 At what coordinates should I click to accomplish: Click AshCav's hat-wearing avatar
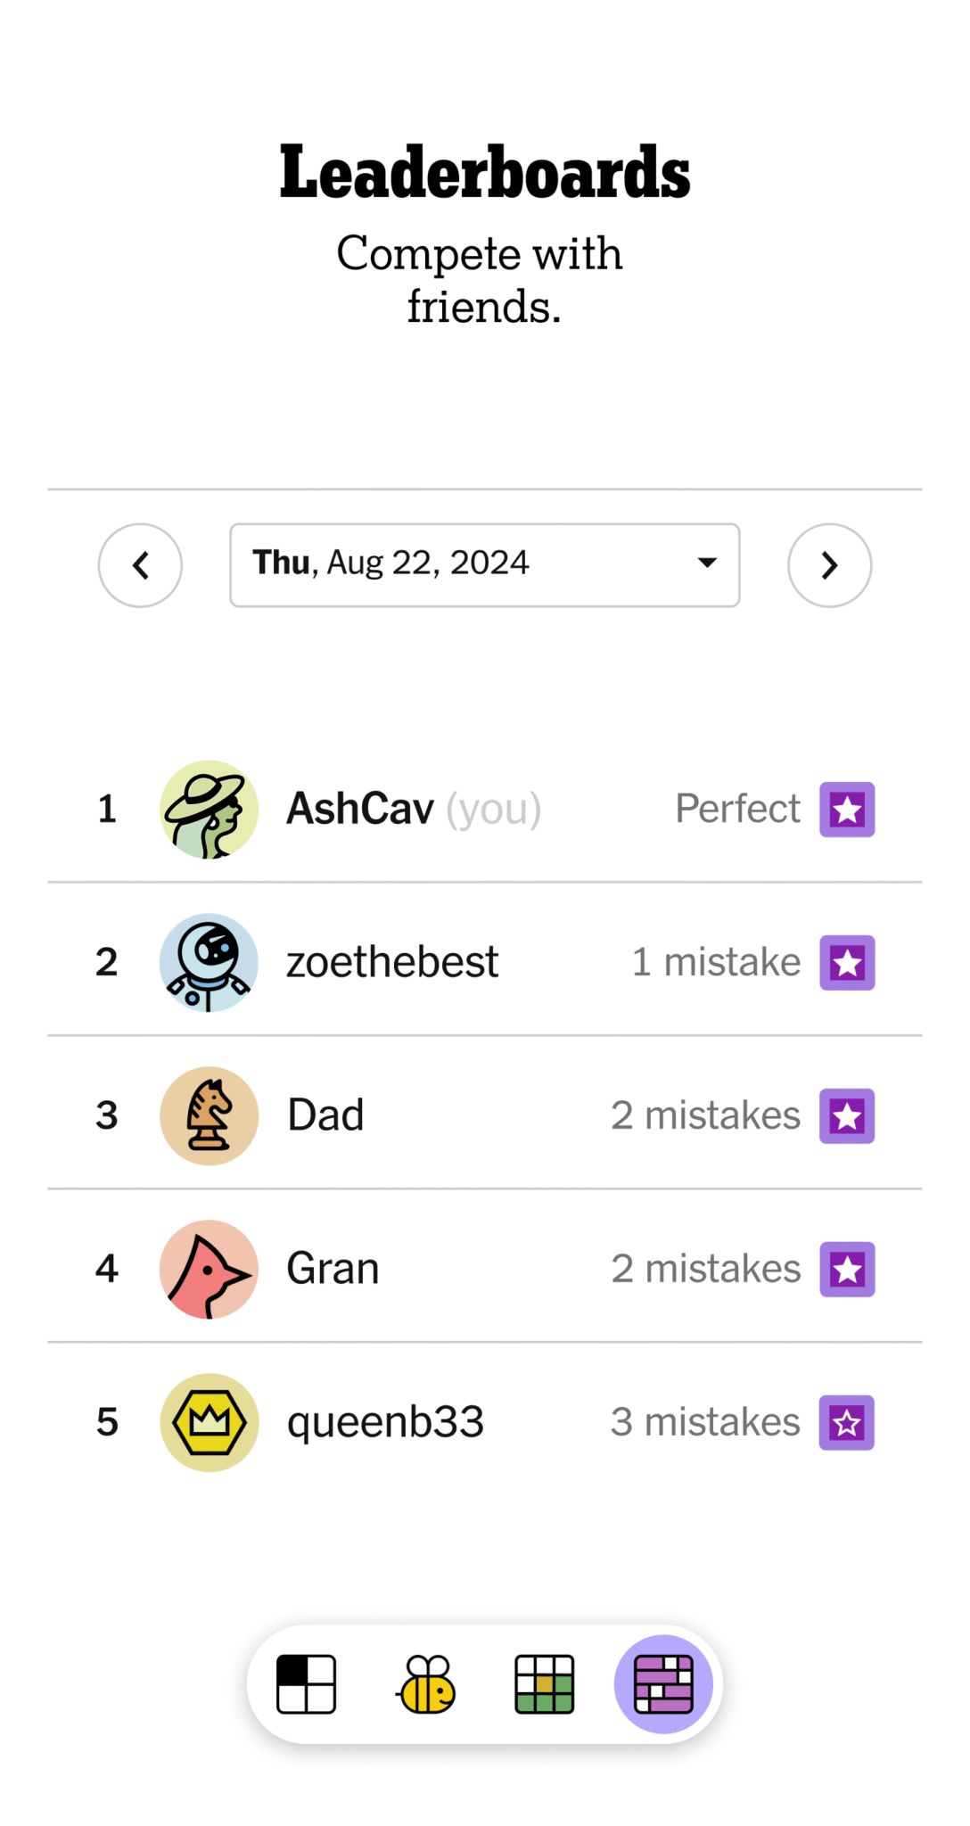pyautogui.click(x=209, y=810)
